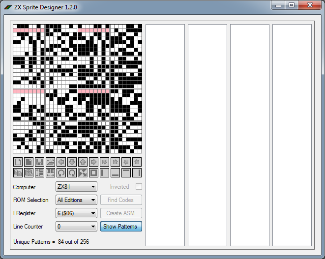The width and height of the screenshot is (325, 259).
Task: Expand the Line Counter dropdown
Action: click(x=76, y=227)
